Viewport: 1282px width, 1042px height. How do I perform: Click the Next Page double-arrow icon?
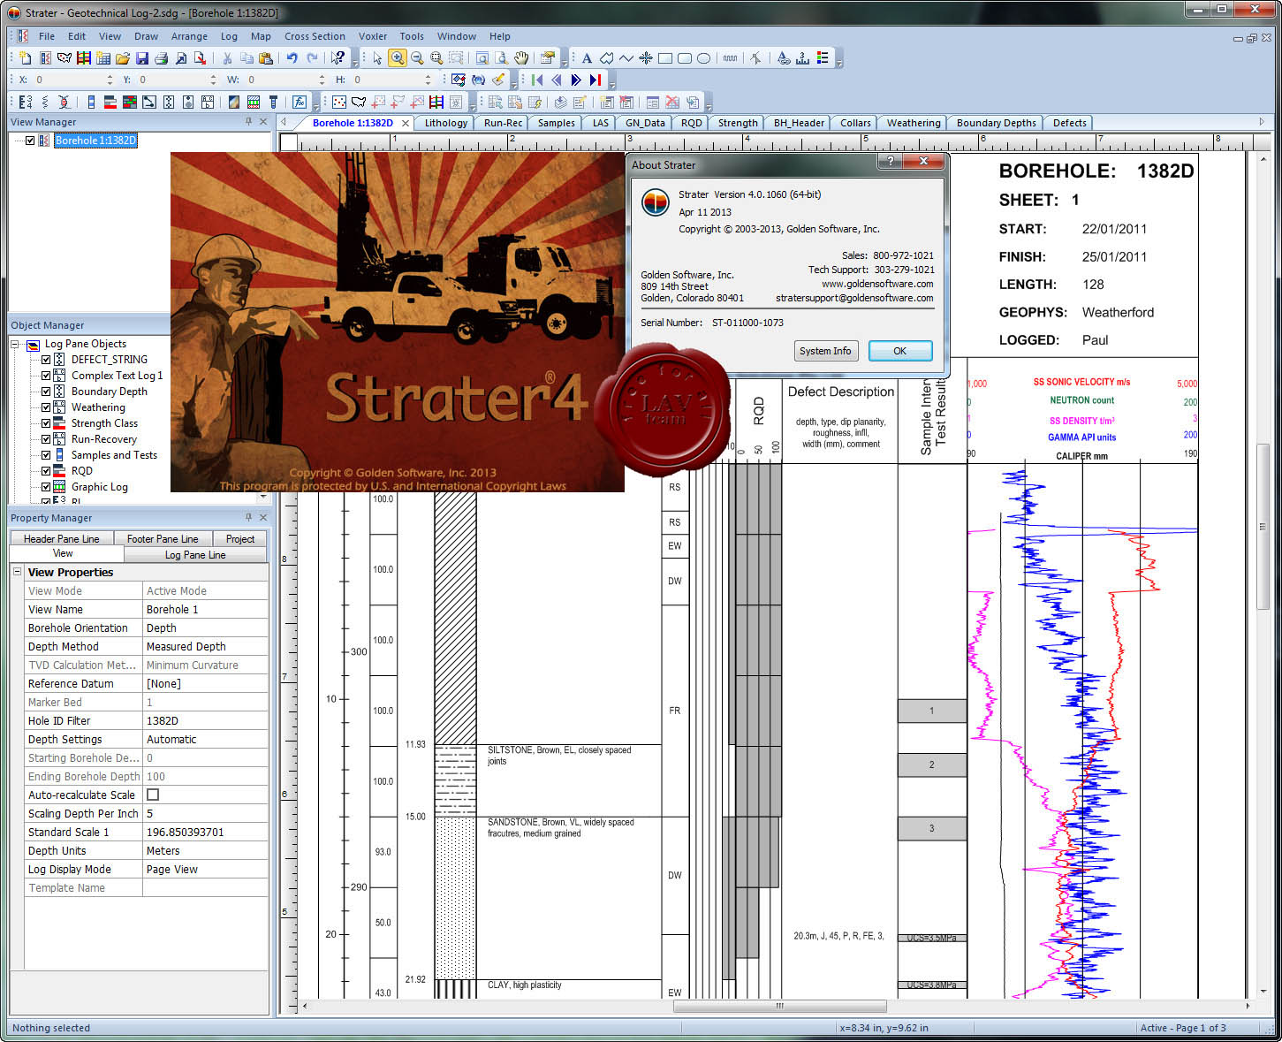(x=576, y=80)
